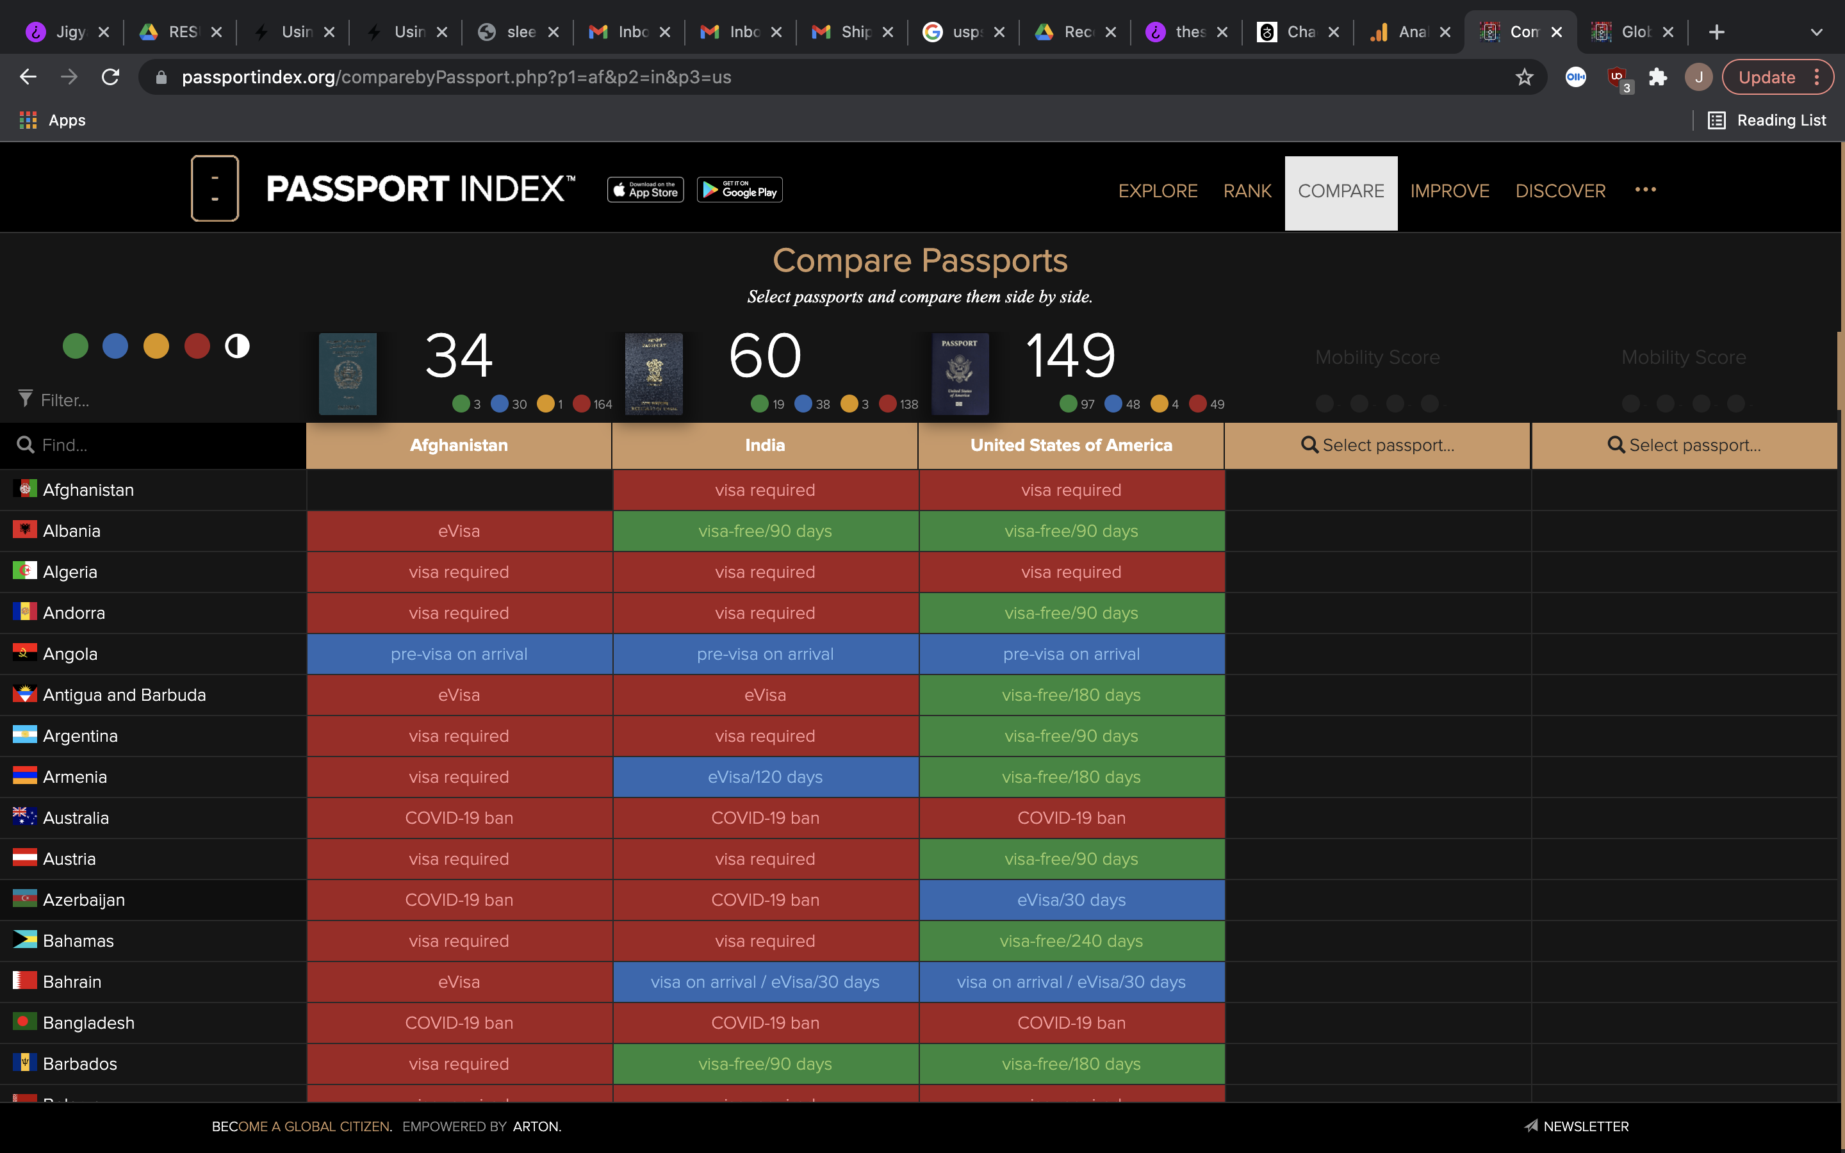Screen dimensions: 1845x1153
Task: Click the bookmark star in address bar
Action: [x=1523, y=77]
